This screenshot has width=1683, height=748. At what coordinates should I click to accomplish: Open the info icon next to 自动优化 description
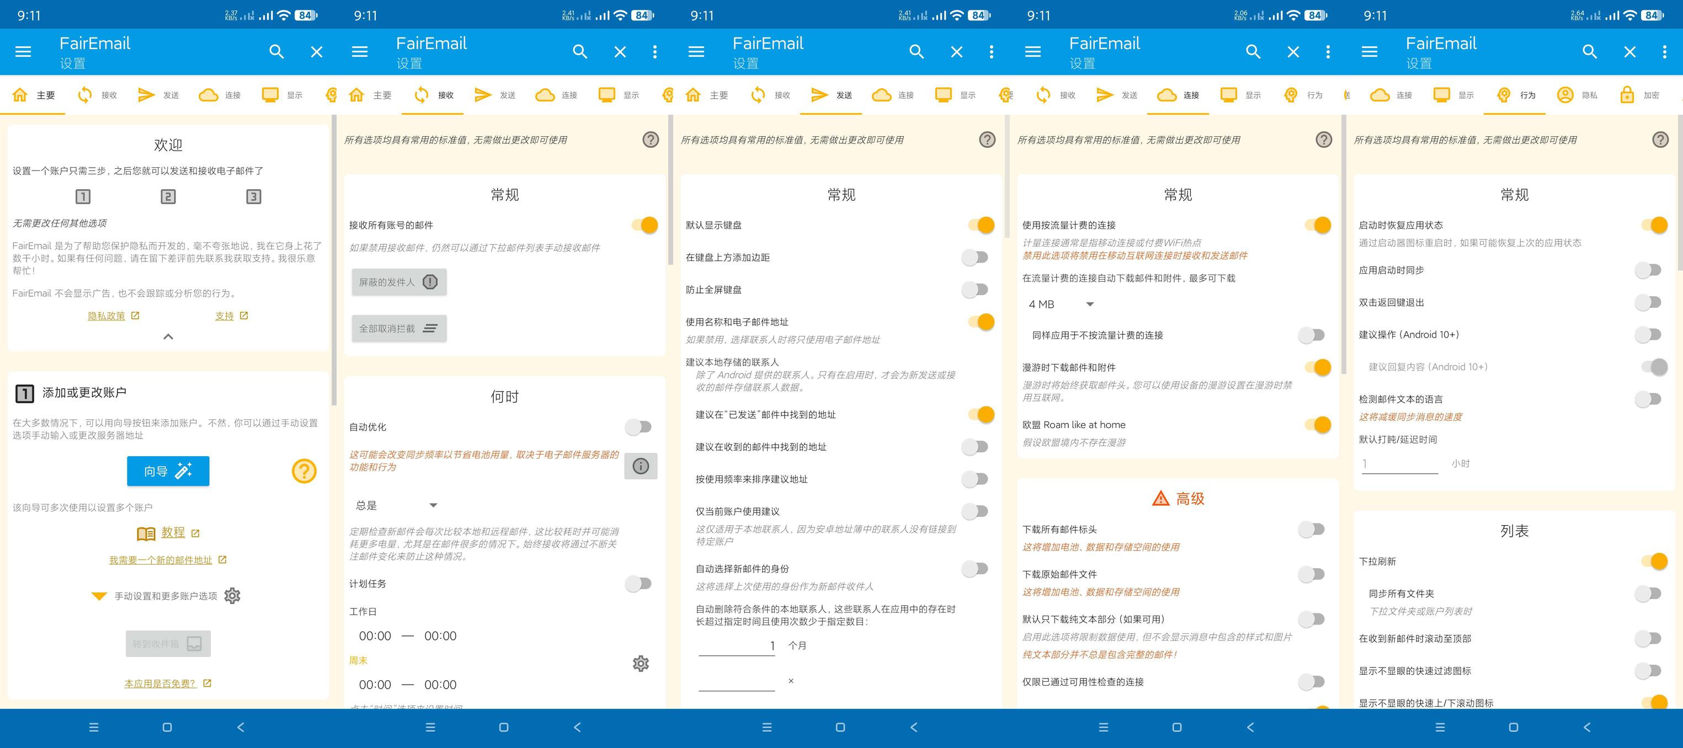[x=640, y=466]
